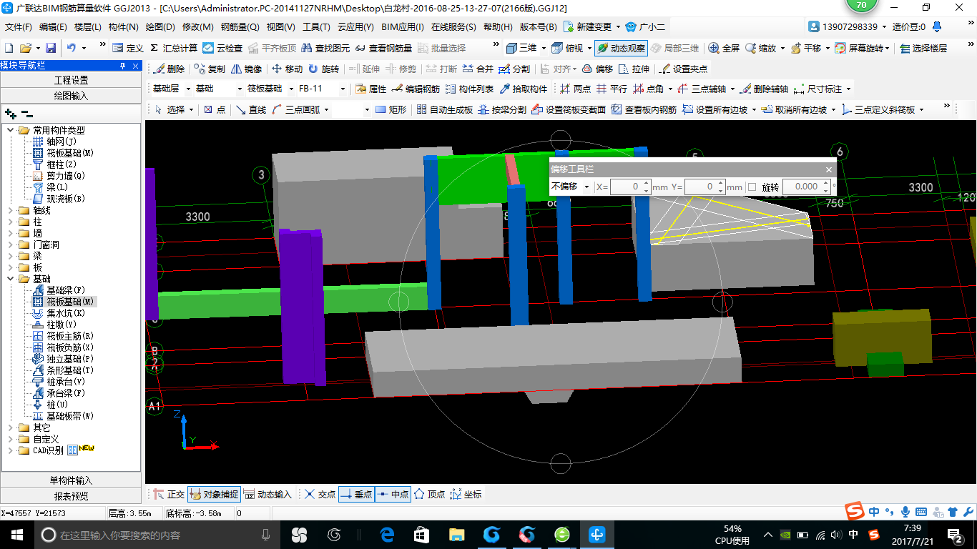Screen dimensions: 977x549
Task: Click 按梁分割 split by beam
Action: (x=502, y=109)
